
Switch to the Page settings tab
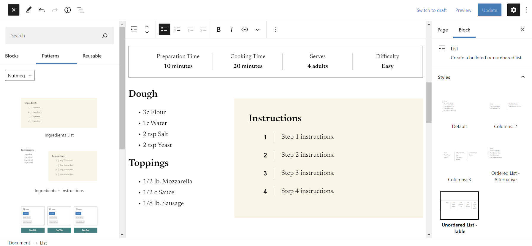(x=443, y=30)
